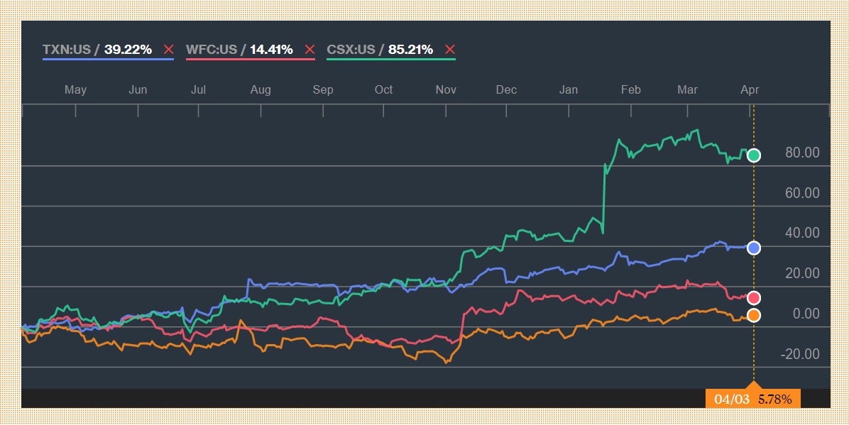Jump to Aug on the time axis

pyautogui.click(x=261, y=89)
